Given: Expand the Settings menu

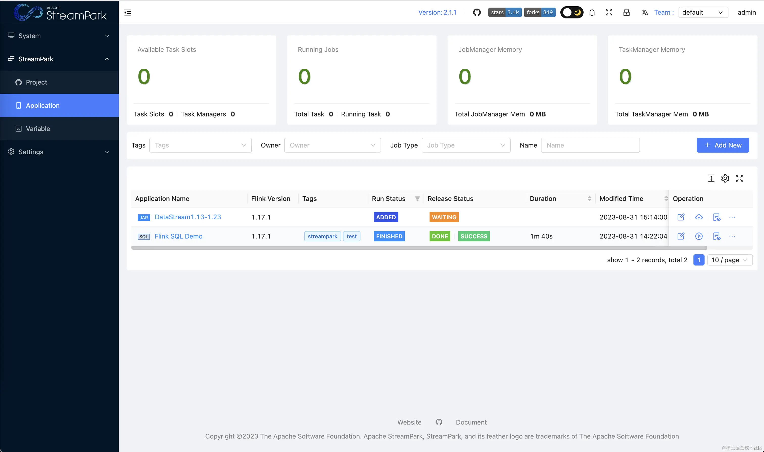Looking at the screenshot, I should pos(59,152).
